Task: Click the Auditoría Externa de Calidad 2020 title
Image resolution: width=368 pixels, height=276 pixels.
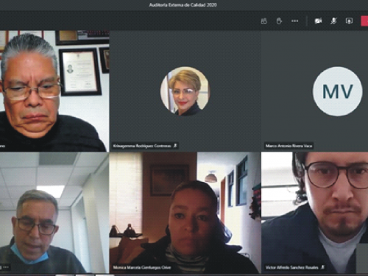Action: [x=183, y=5]
